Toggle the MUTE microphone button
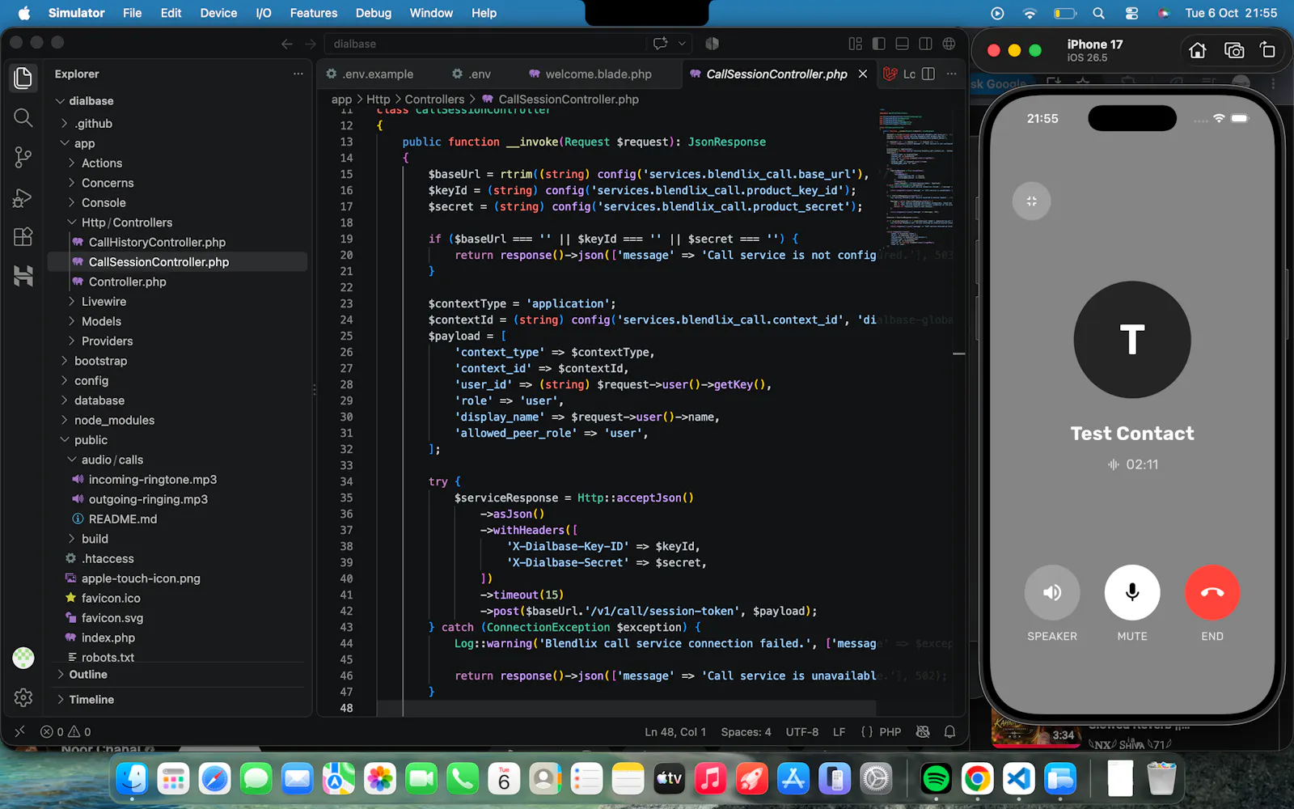Screen dimensions: 1294x809 click(1132, 592)
